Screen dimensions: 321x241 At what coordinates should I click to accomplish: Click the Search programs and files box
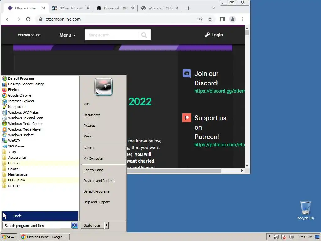[37, 225]
